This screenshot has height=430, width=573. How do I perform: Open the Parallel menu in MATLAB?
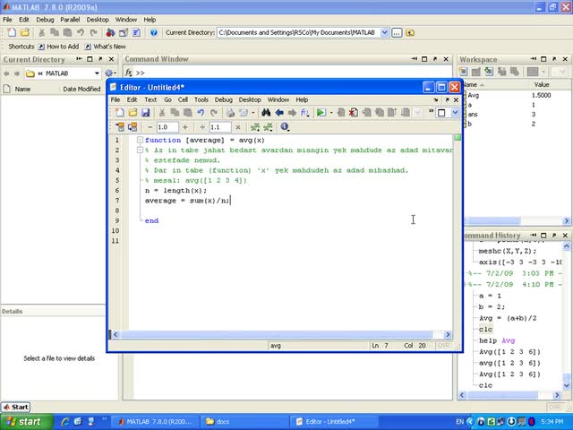tap(70, 19)
